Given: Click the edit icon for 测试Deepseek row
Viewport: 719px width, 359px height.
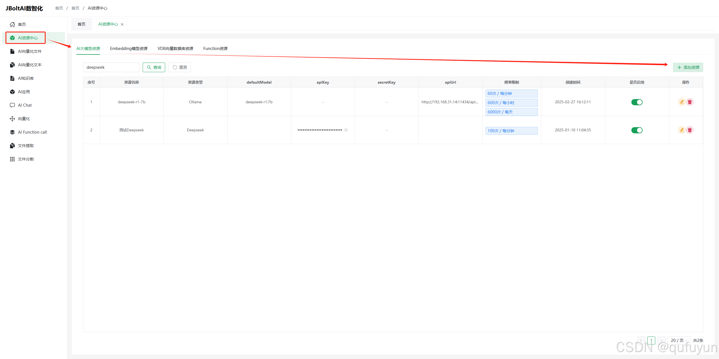Looking at the screenshot, I should coord(682,130).
